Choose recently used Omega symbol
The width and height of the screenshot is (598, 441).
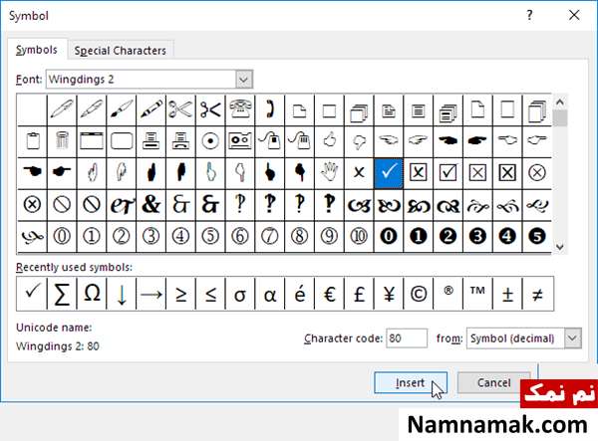pyautogui.click(x=92, y=294)
